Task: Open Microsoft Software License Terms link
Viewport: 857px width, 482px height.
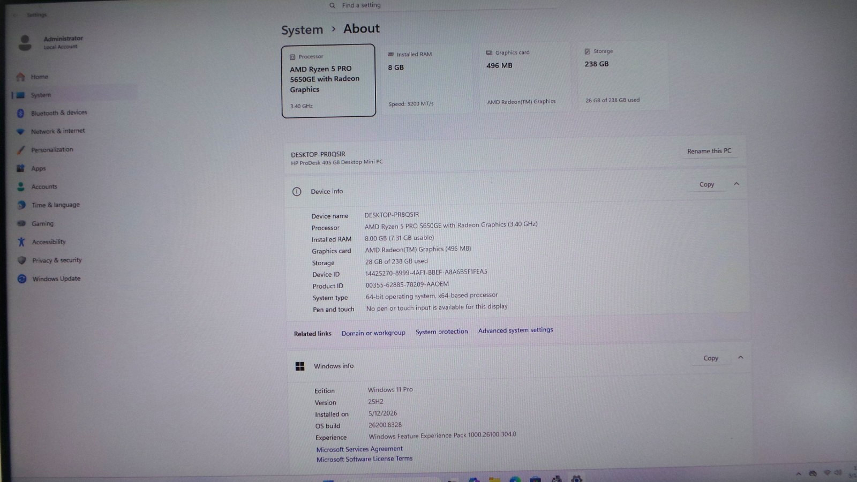Action: point(364,459)
